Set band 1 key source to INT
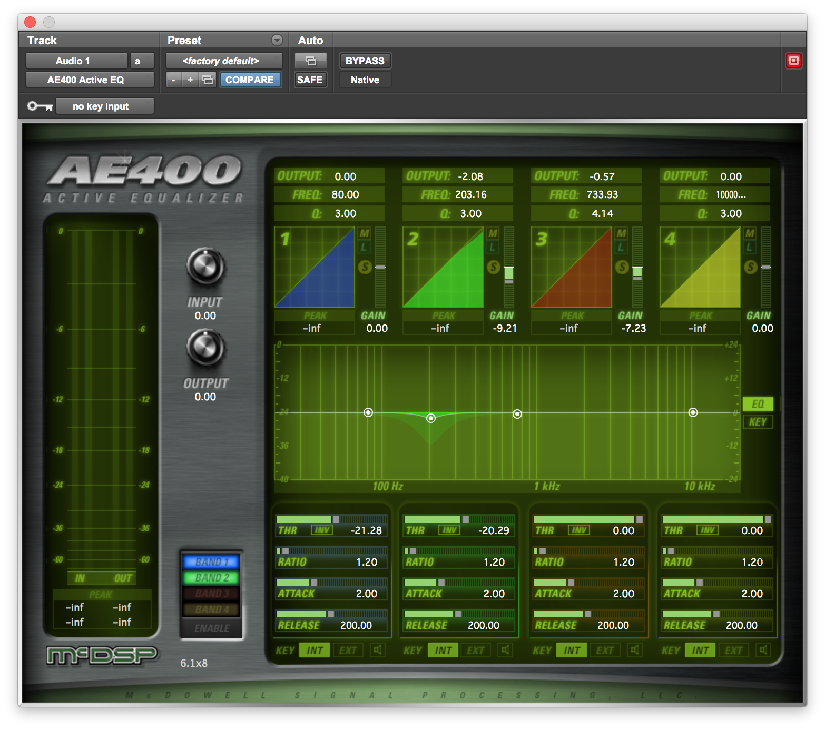825x729 pixels. [x=315, y=650]
